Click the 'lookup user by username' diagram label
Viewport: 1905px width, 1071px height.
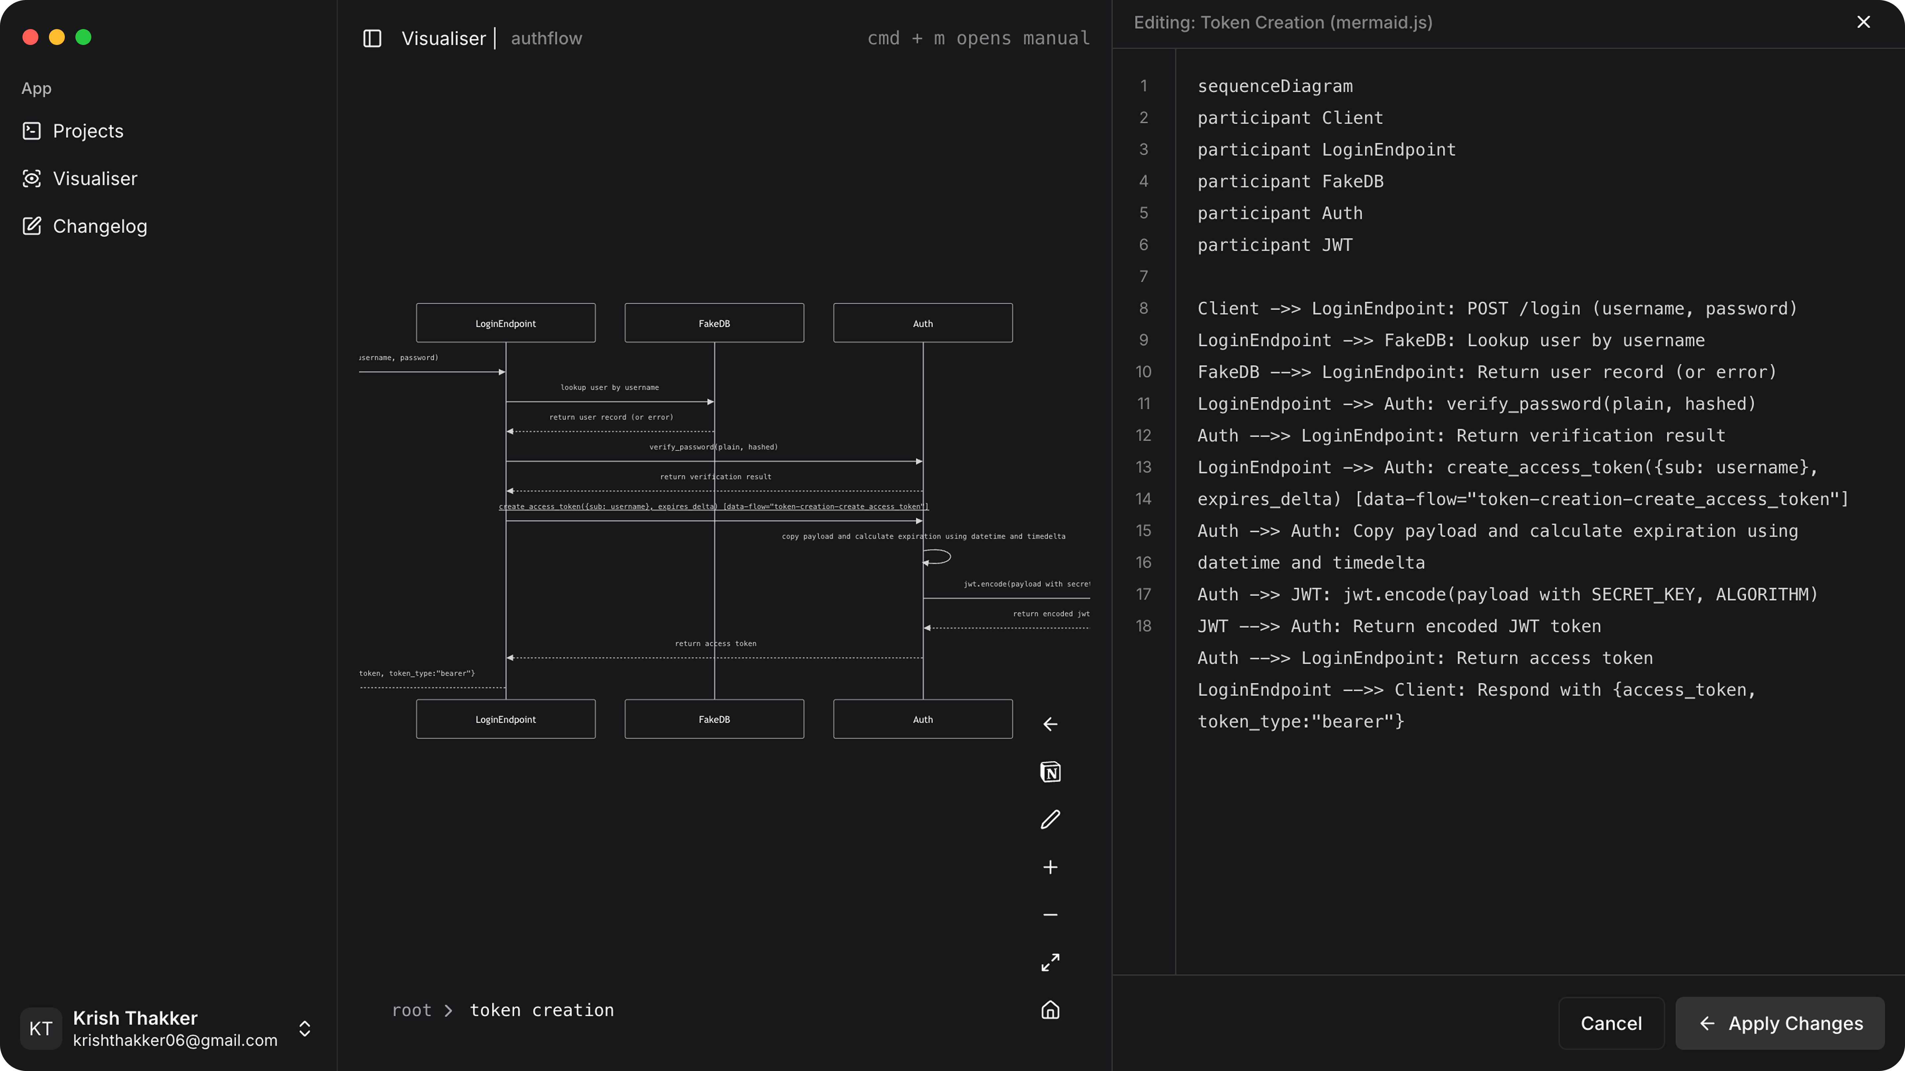(609, 387)
